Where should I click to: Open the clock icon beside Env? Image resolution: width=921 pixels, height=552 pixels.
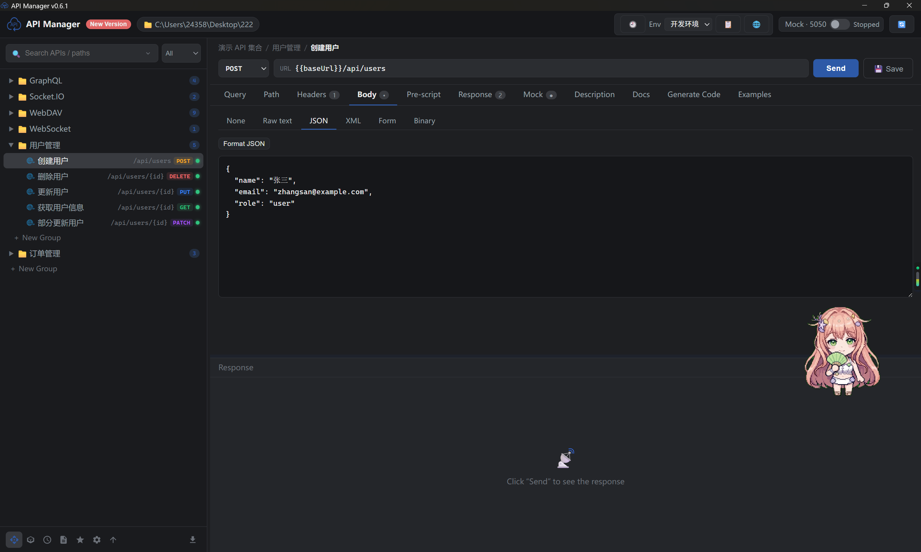(633, 24)
